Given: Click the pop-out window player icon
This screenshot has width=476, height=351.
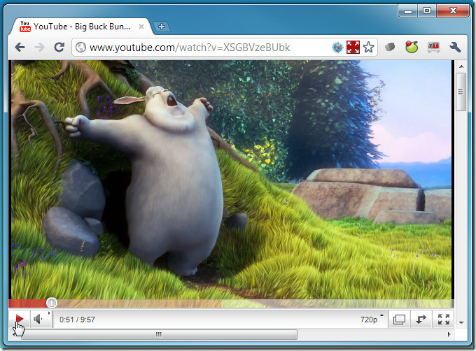Looking at the screenshot, I should tap(399, 319).
